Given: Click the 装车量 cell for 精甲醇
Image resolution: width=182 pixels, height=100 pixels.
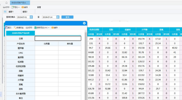Looking at the screenshot, I should point(70,48).
